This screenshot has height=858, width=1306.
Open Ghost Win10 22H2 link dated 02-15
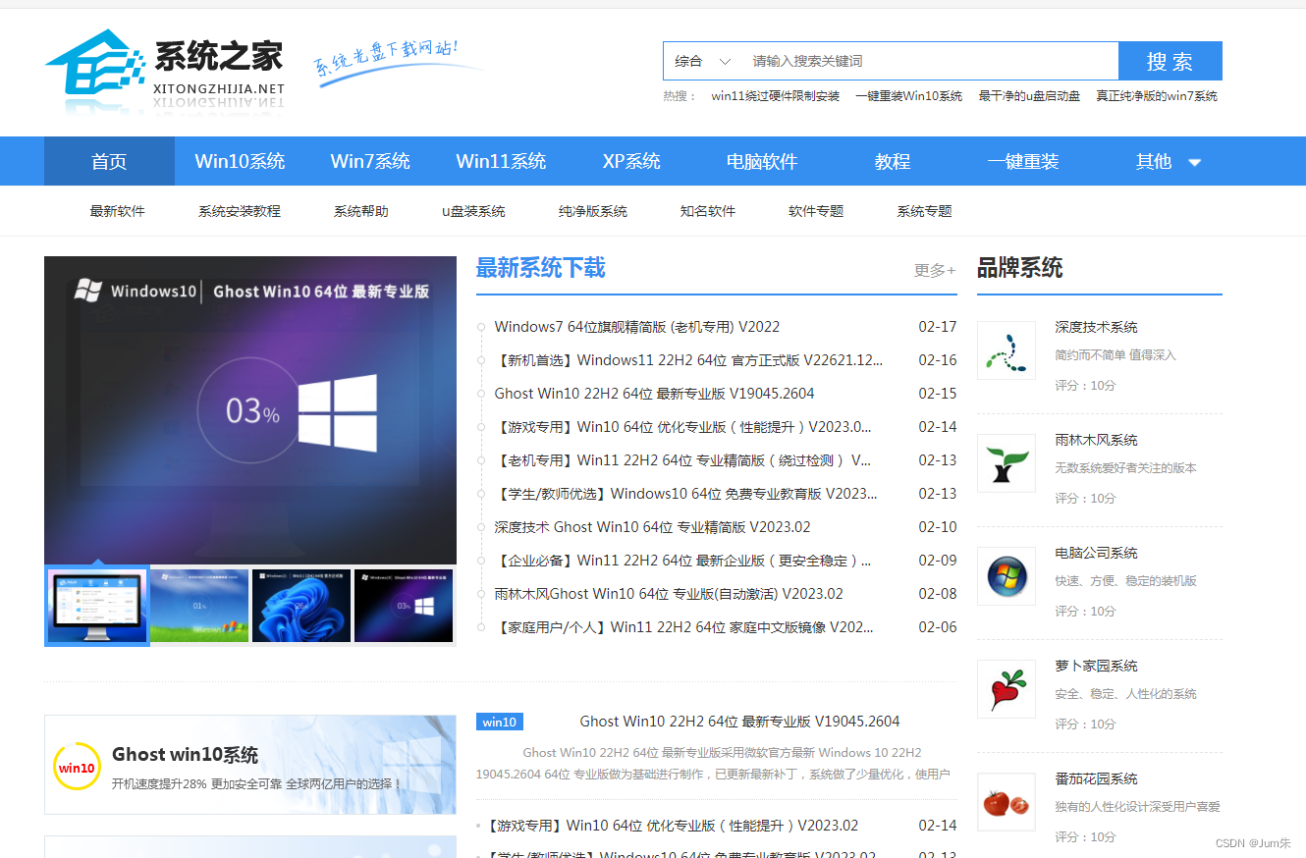pos(654,394)
